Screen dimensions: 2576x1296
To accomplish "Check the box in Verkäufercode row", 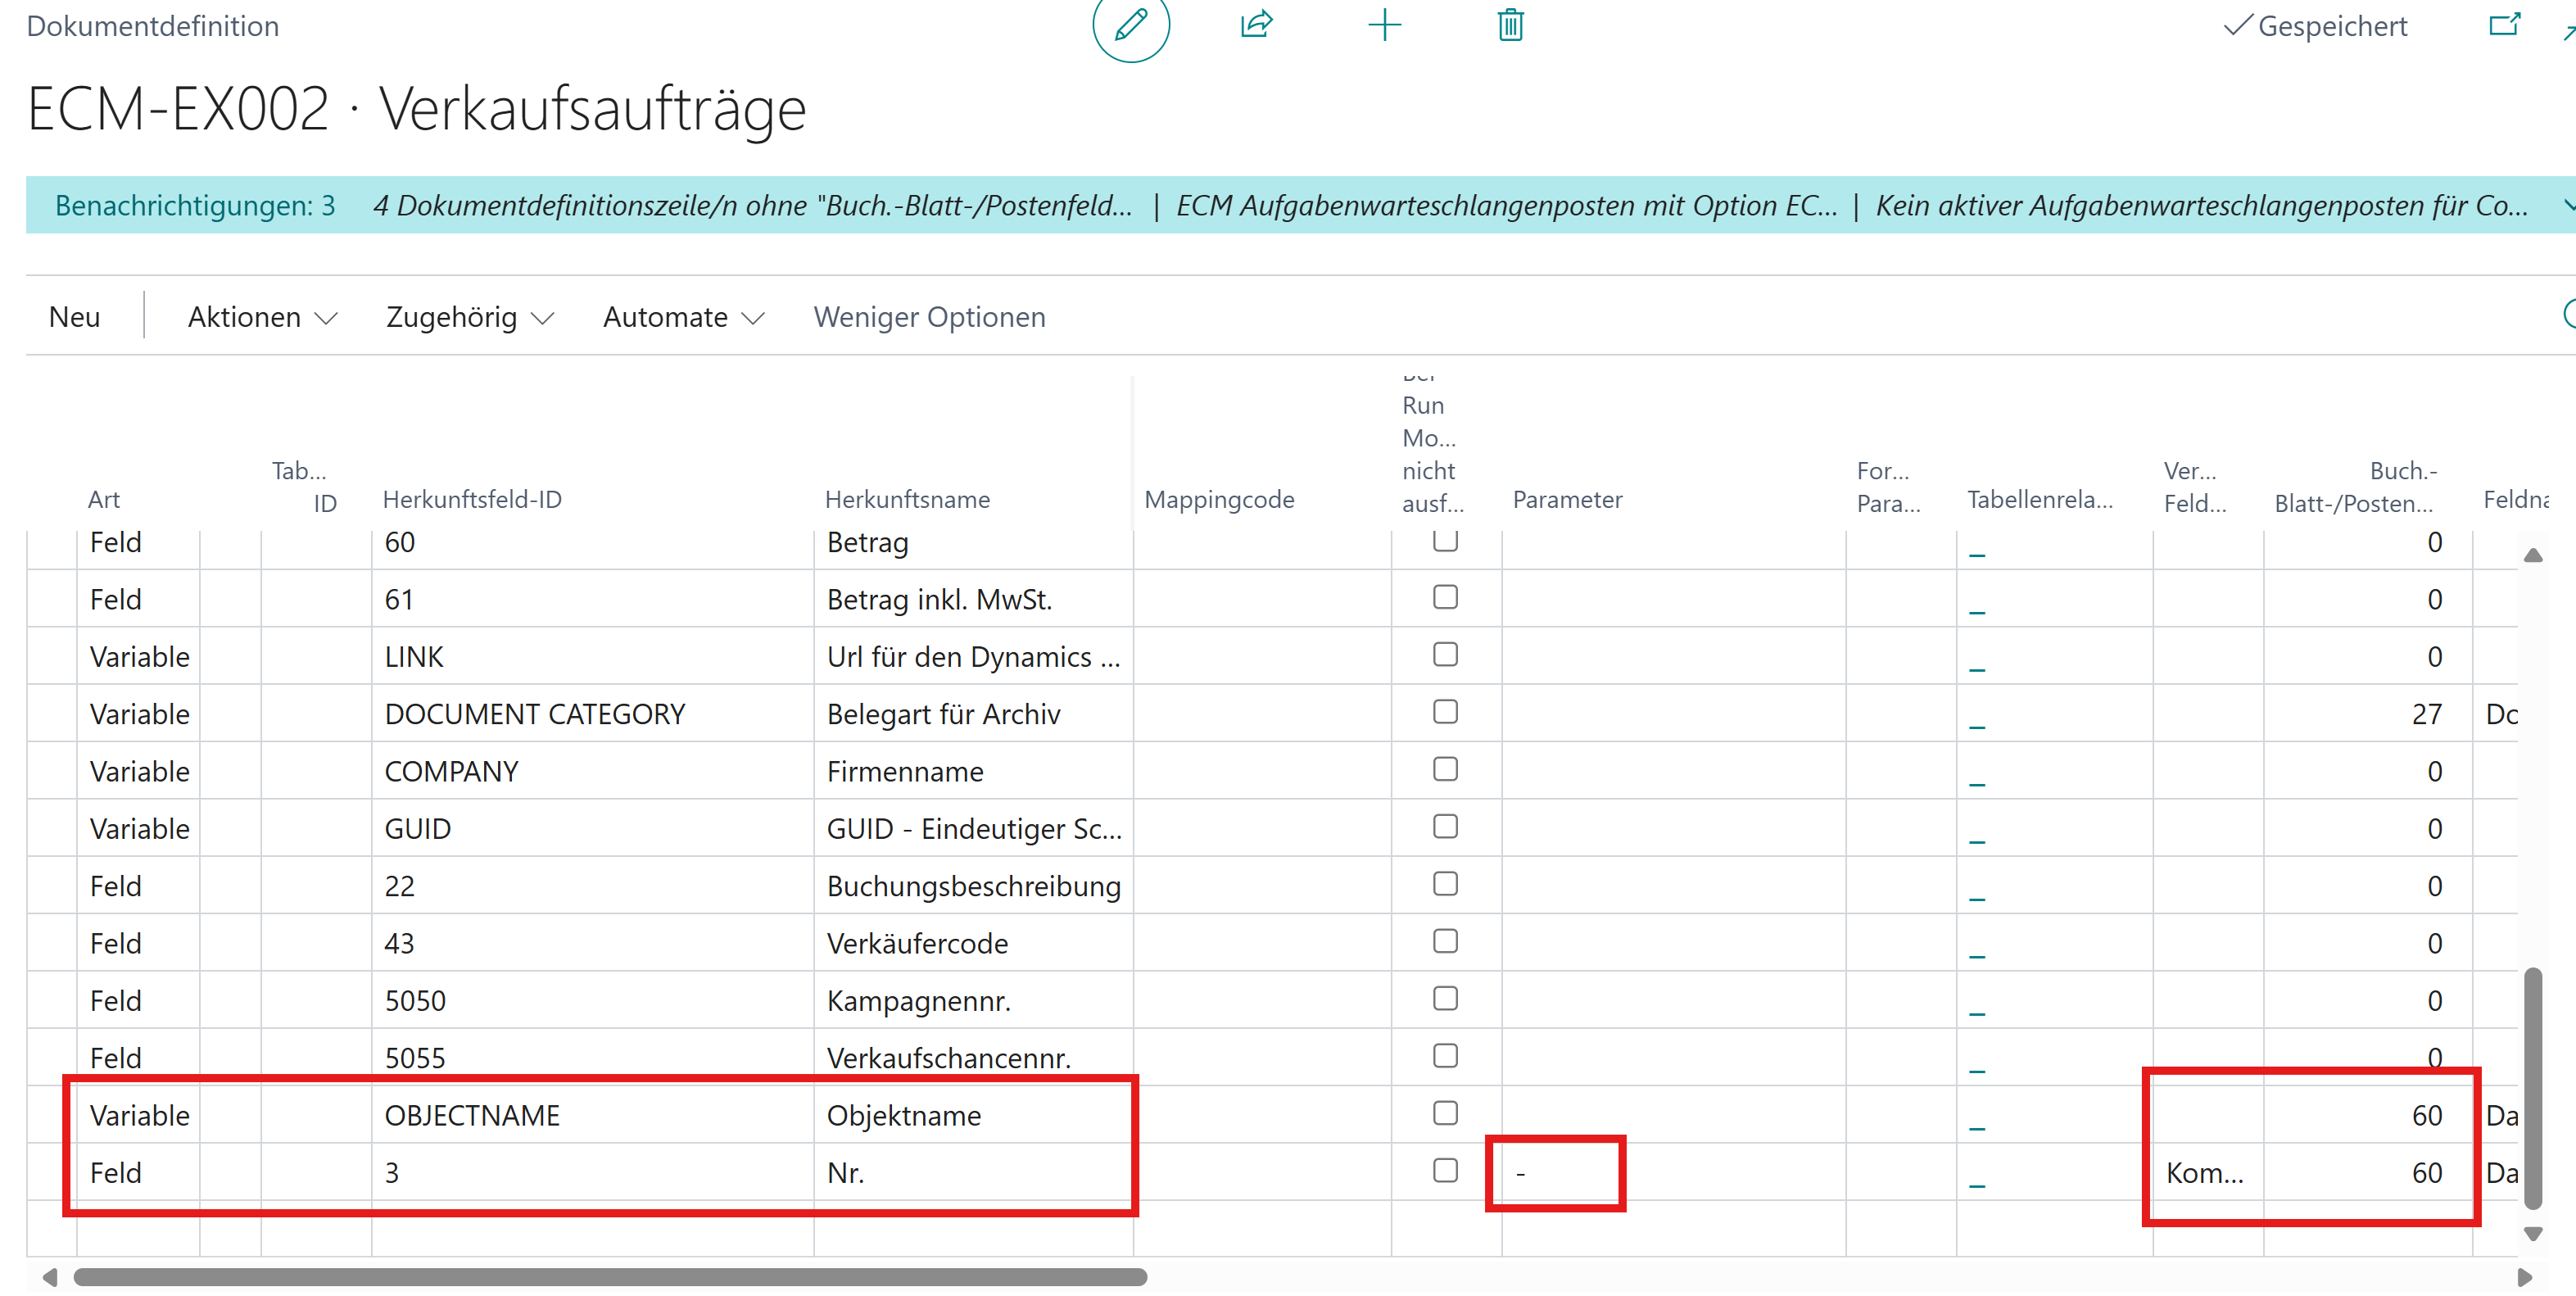I will click(x=1445, y=941).
